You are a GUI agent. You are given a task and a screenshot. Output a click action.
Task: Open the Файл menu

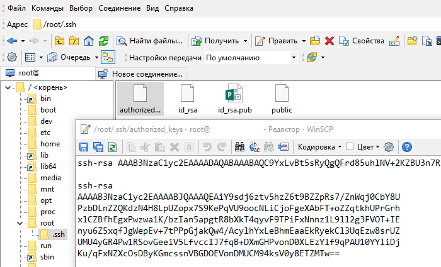click(x=16, y=8)
